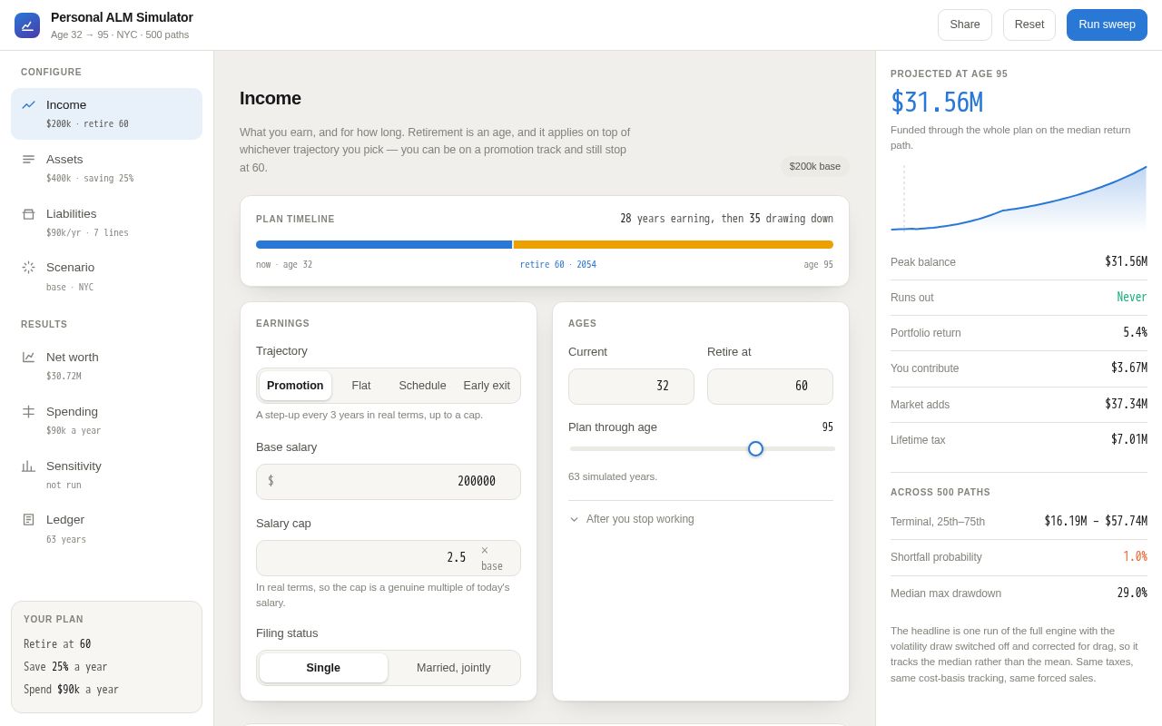Click the Liabilities icon in sidebar

(28, 213)
